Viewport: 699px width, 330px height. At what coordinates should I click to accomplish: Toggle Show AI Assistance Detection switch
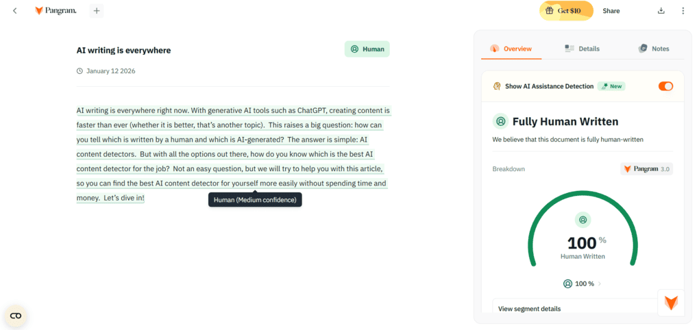pos(665,86)
